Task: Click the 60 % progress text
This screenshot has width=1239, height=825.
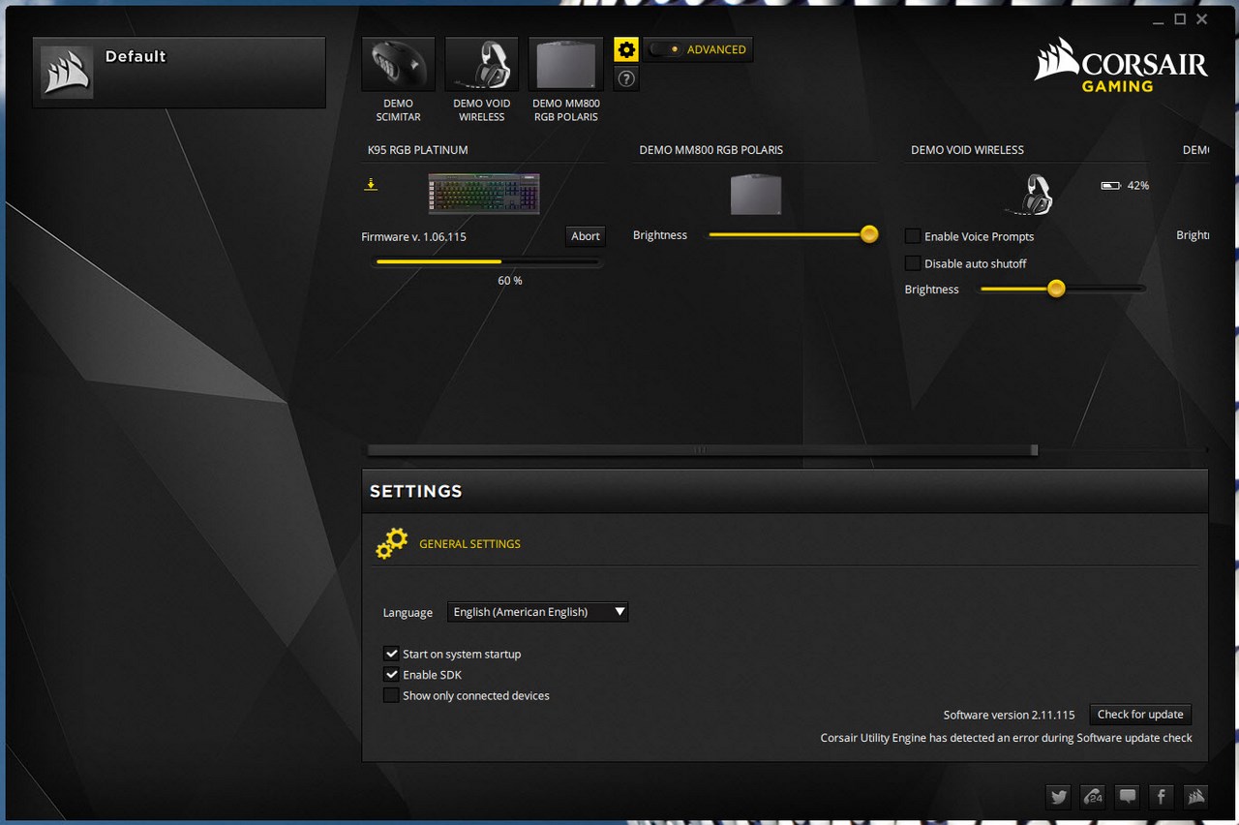Action: (x=510, y=281)
